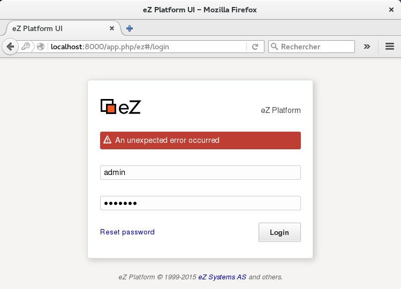Screen dimensions: 401x289
Task: Open a new tab with the plus icon
Action: pyautogui.click(x=130, y=28)
